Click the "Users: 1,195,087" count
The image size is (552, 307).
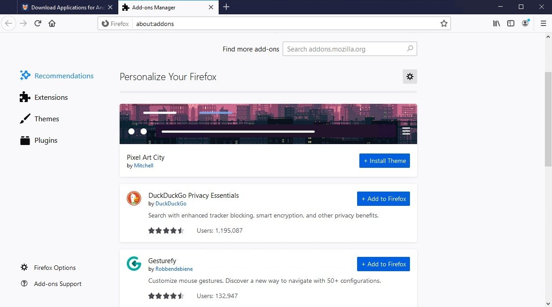(x=220, y=230)
